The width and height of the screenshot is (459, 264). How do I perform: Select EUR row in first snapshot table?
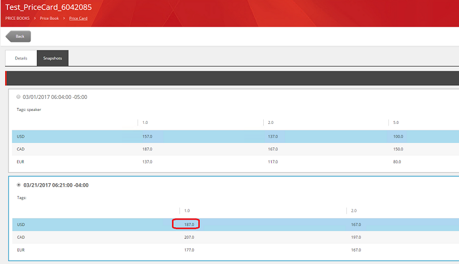pyautogui.click(x=21, y=162)
